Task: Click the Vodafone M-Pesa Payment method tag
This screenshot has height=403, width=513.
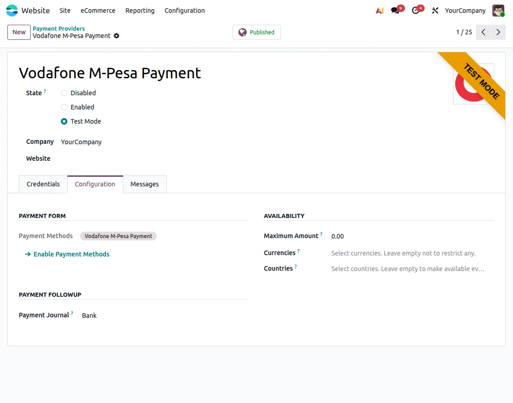Action: tap(118, 236)
